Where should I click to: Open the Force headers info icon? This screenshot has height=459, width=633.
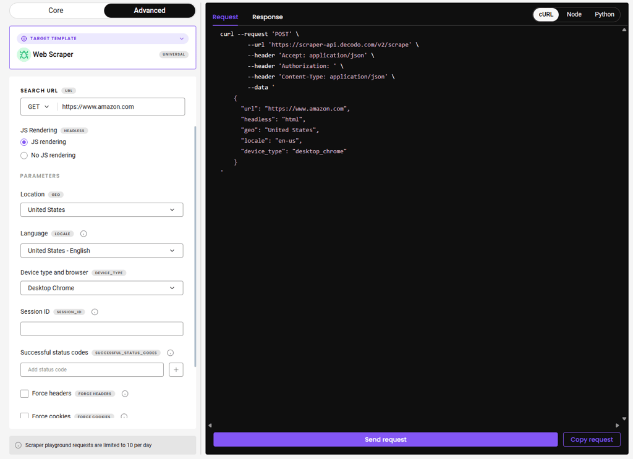125,394
